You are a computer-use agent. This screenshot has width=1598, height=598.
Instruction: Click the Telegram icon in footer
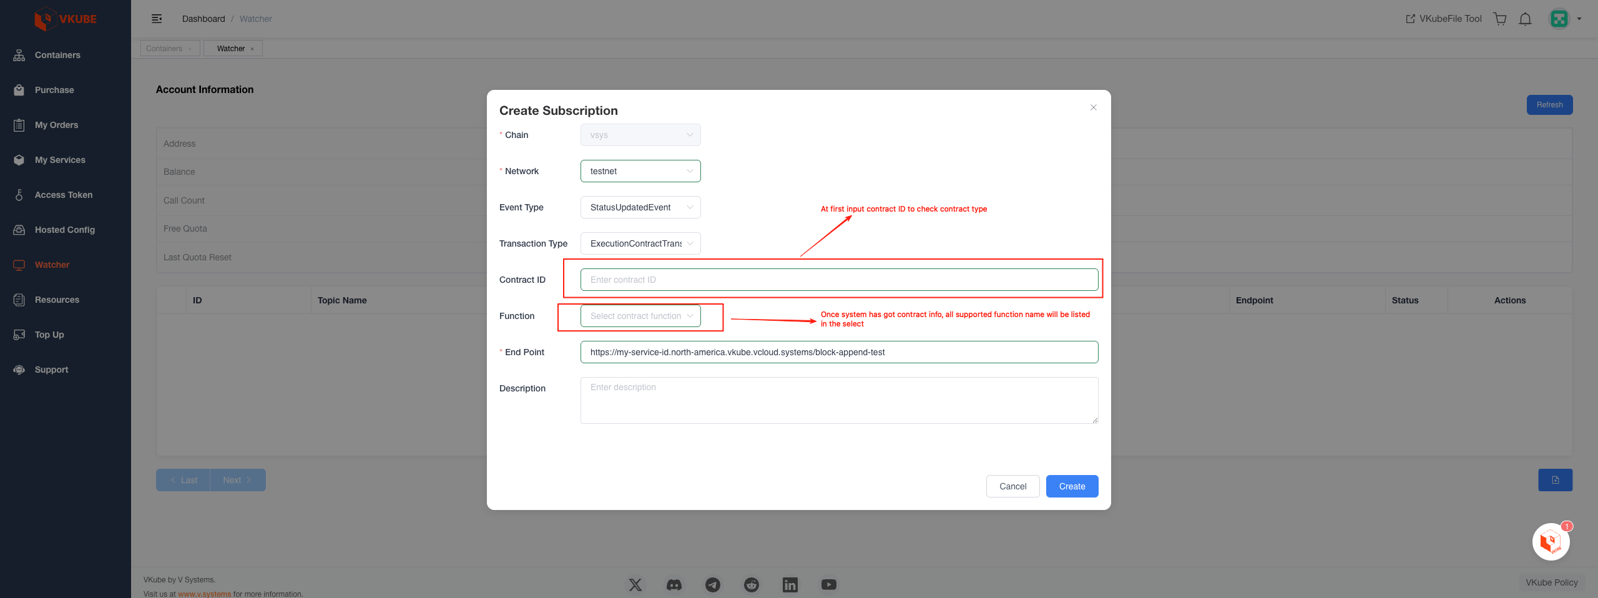(x=713, y=585)
